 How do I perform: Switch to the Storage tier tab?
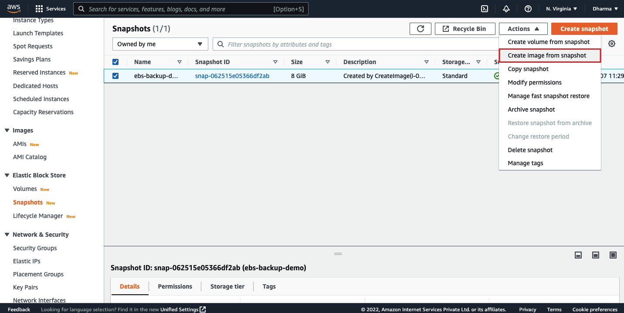tap(227, 286)
